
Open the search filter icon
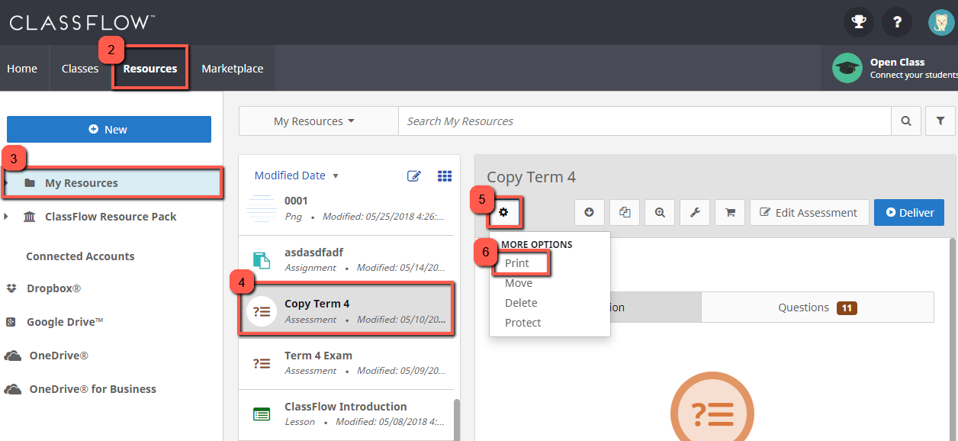[940, 121]
